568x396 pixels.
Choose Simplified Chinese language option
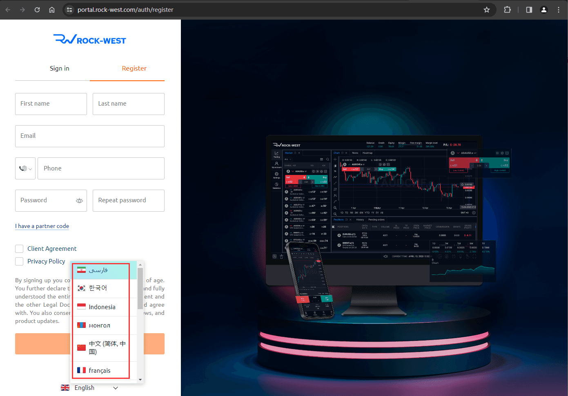(x=104, y=348)
